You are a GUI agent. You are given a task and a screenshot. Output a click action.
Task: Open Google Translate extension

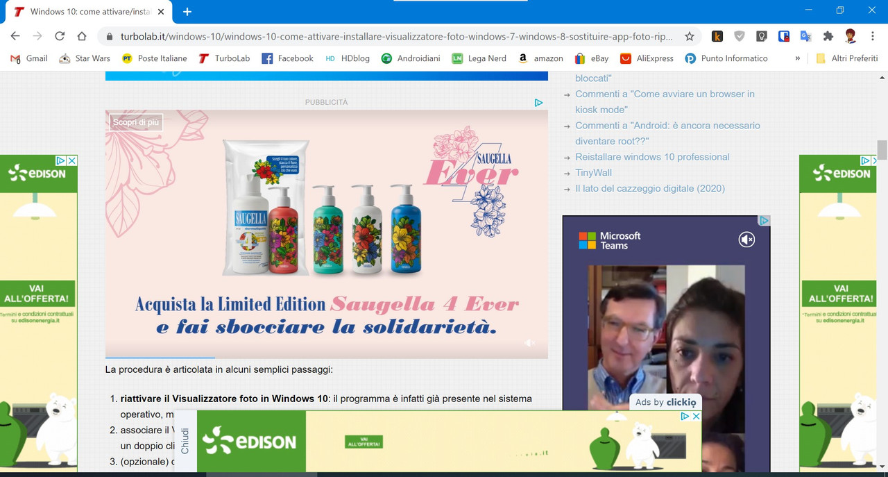point(805,36)
